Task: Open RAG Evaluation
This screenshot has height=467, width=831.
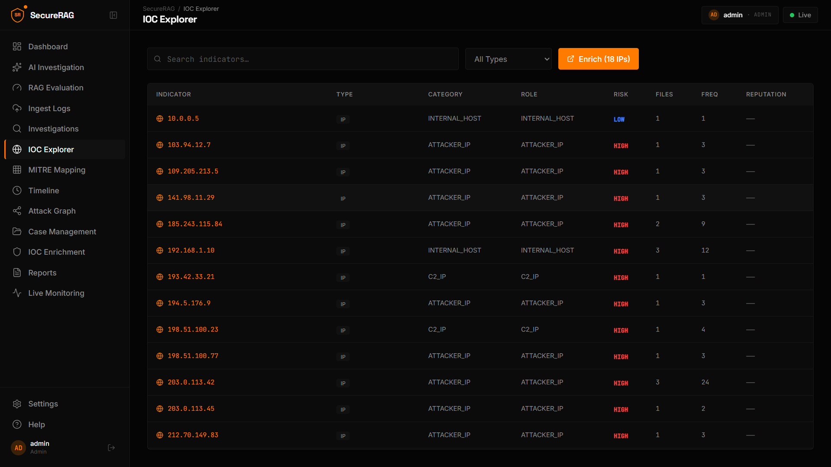Action: coord(65,88)
